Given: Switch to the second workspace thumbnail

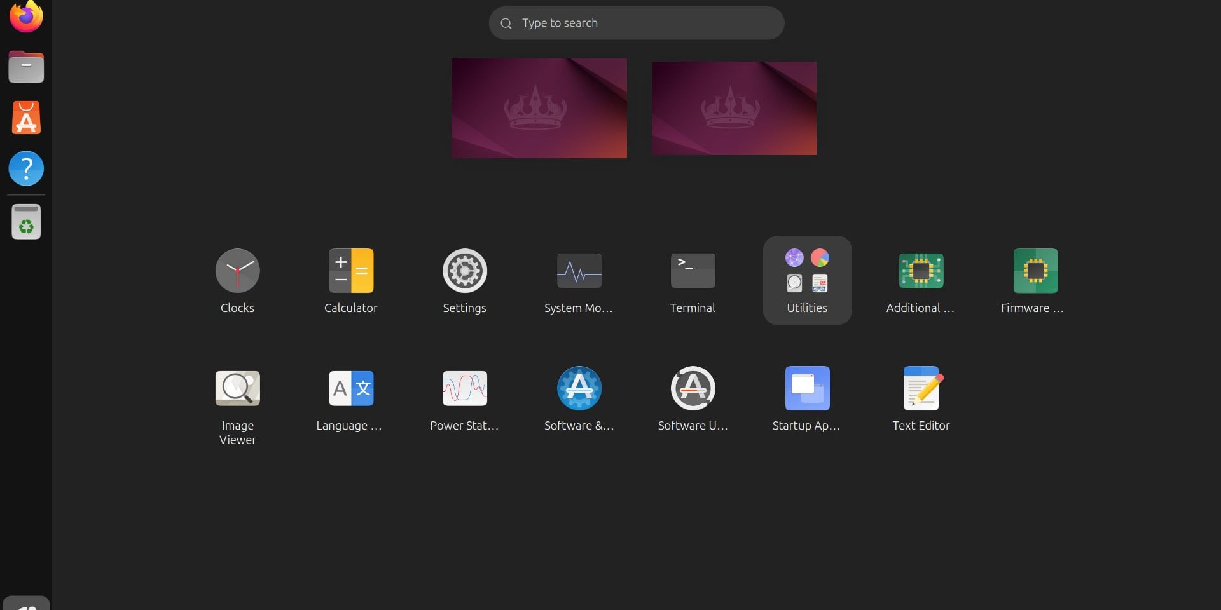Looking at the screenshot, I should coord(734,108).
